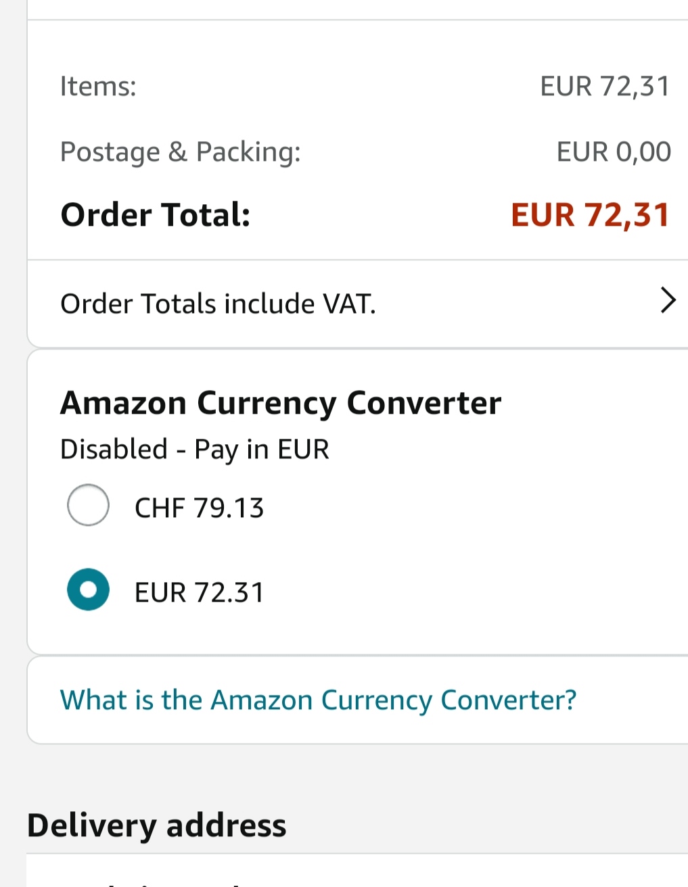Click the Amazon Currency Converter heading
Image resolution: width=688 pixels, height=887 pixels.
tap(281, 404)
